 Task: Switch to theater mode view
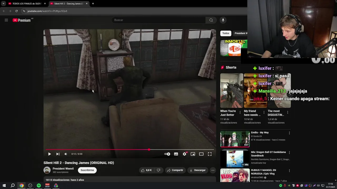click(201, 154)
